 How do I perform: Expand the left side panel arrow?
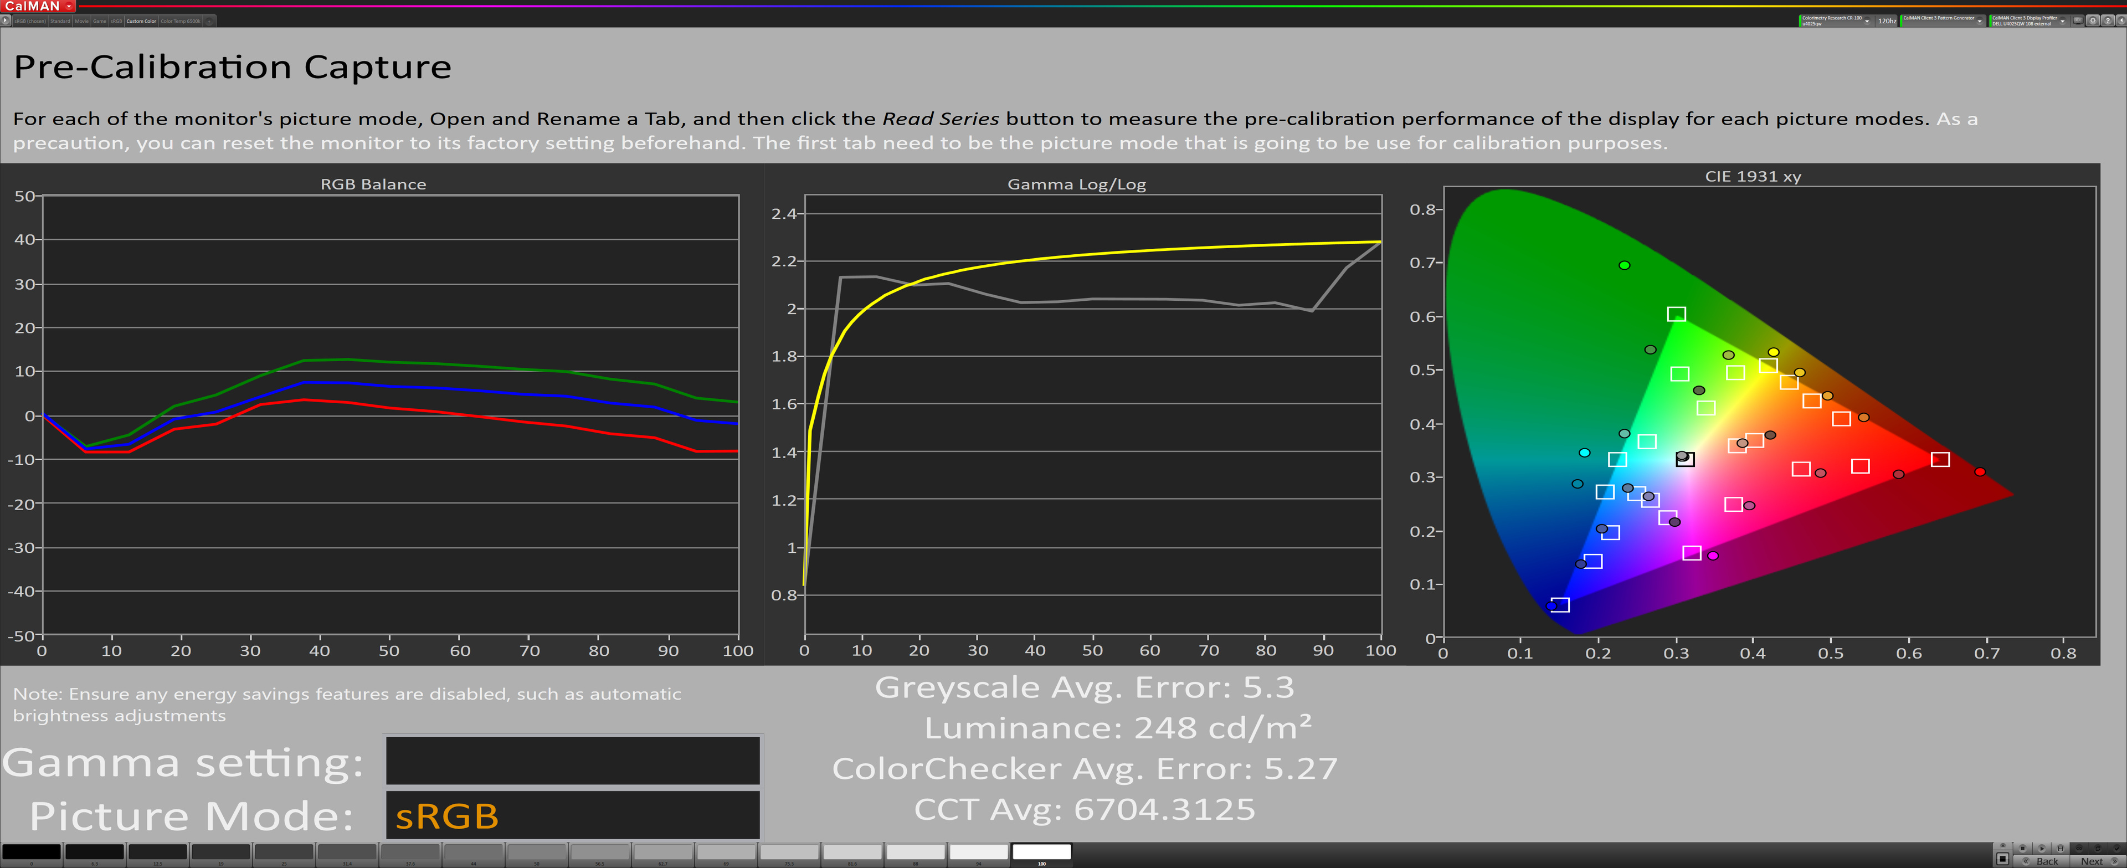(6, 20)
